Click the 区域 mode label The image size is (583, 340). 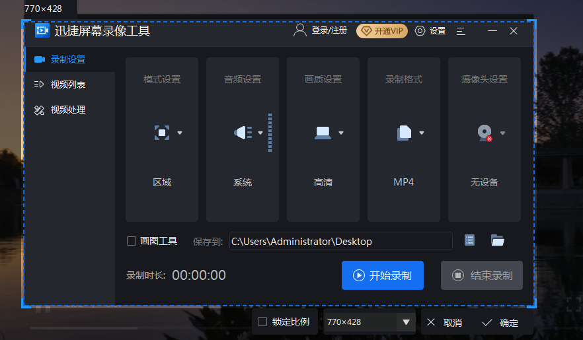coord(162,182)
